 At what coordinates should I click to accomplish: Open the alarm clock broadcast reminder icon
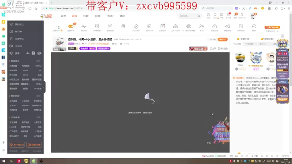pyautogui.click(x=97, y=26)
